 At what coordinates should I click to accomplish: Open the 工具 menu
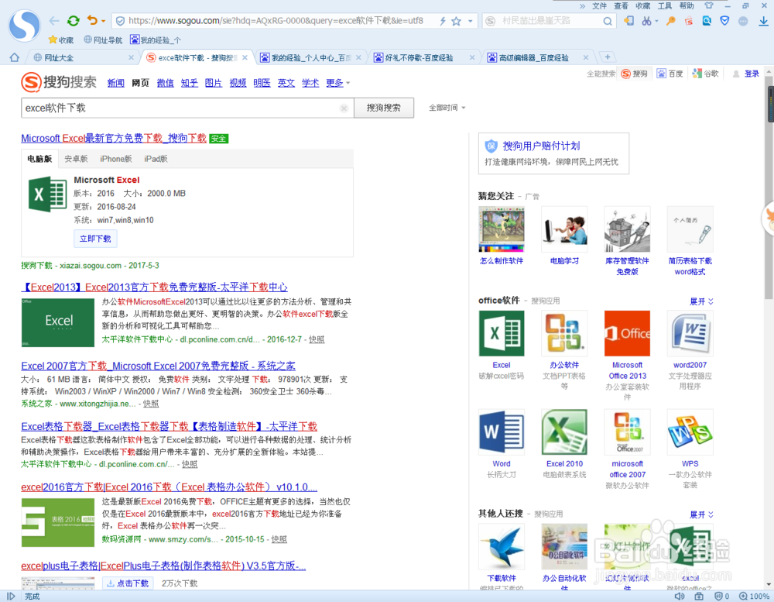(x=664, y=5)
